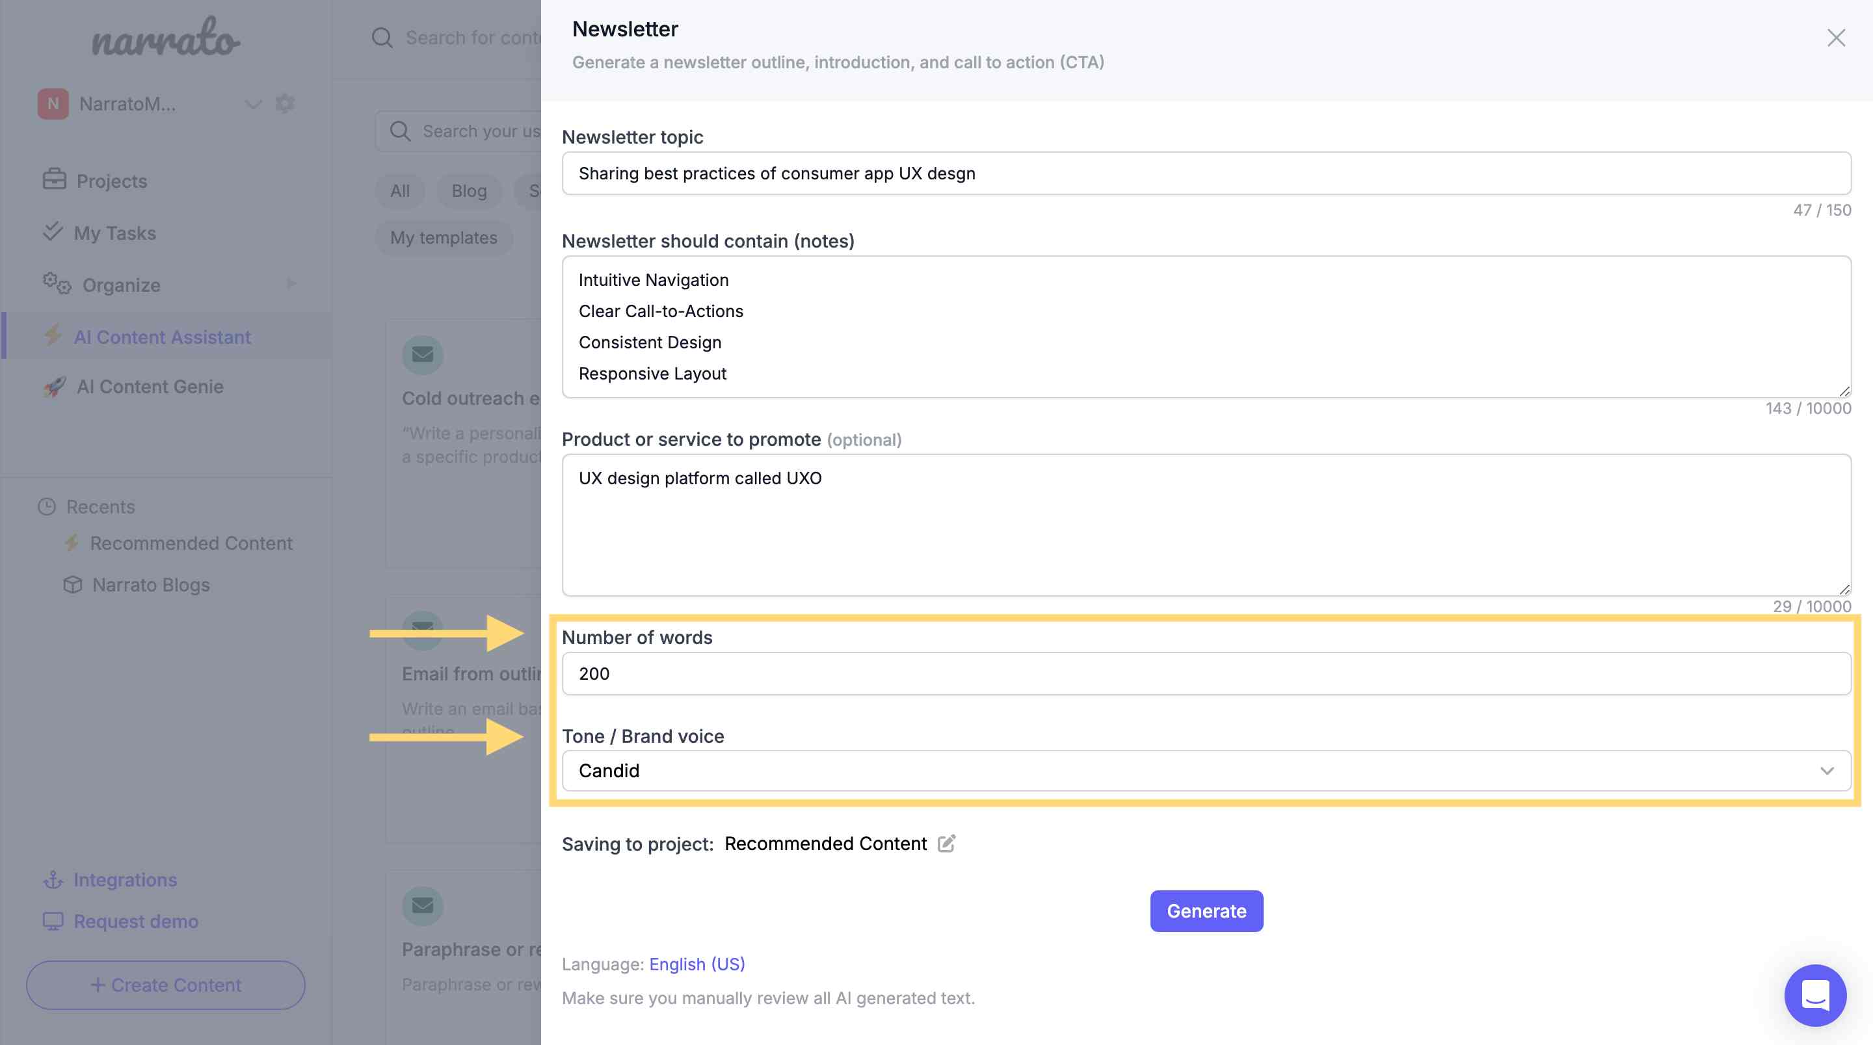The height and width of the screenshot is (1045, 1873).
Task: Click the Recommended Content project name
Action: tap(825, 843)
